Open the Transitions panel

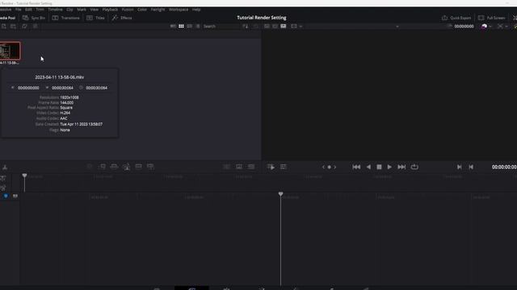click(x=66, y=18)
